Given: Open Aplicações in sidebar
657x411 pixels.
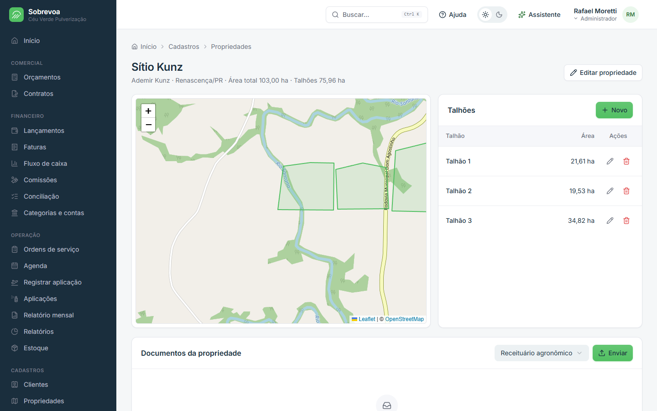Looking at the screenshot, I should pyautogui.click(x=58, y=299).
